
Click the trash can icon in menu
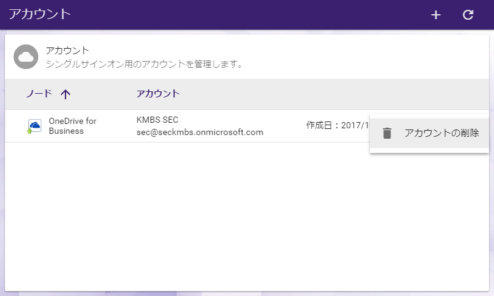387,133
